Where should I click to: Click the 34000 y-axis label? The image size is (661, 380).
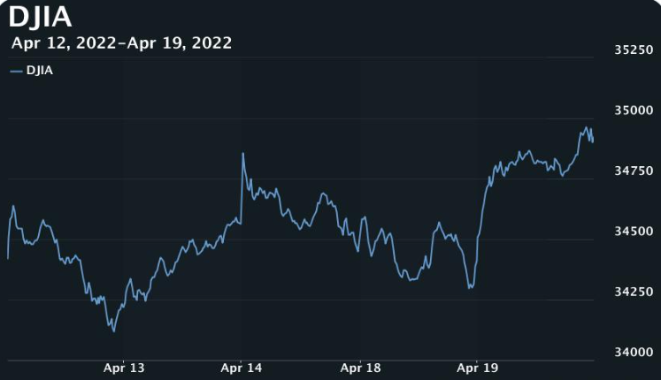click(x=634, y=353)
